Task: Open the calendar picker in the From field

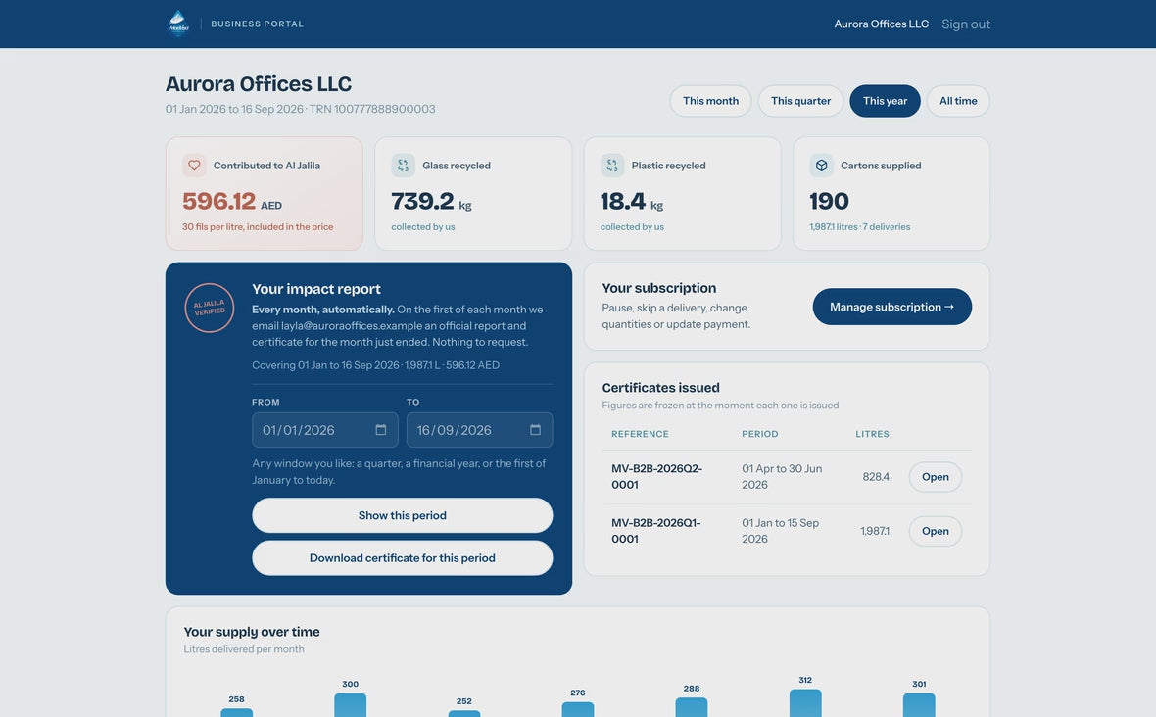Action: 380,430
